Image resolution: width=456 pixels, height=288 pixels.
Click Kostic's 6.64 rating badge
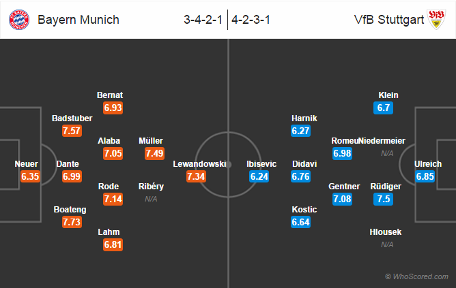[x=301, y=222]
